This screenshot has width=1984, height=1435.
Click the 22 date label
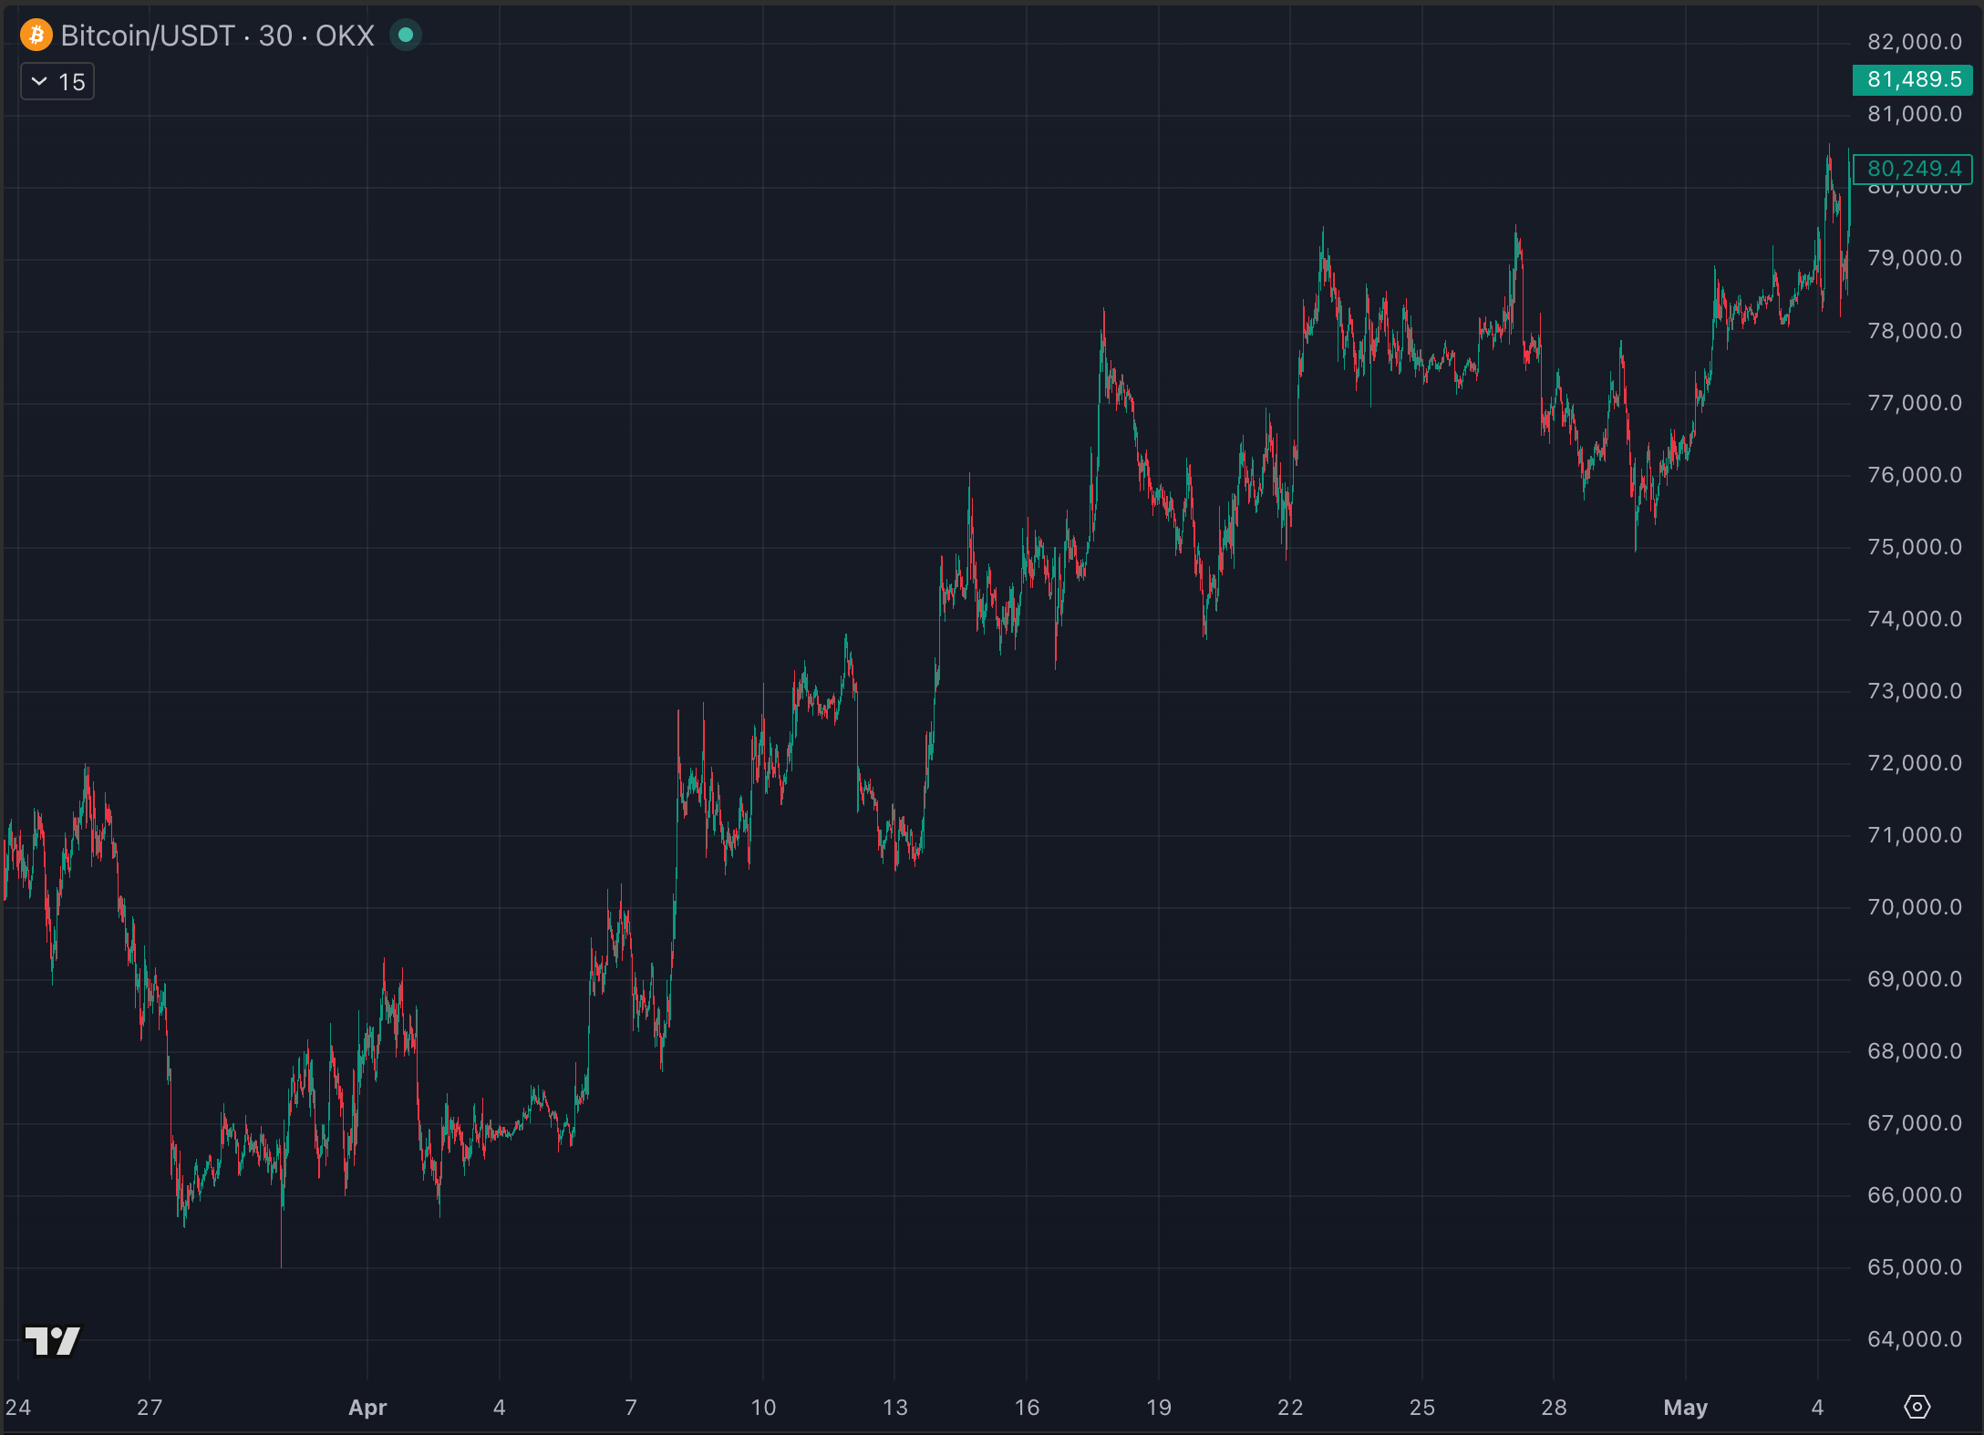point(1290,1408)
